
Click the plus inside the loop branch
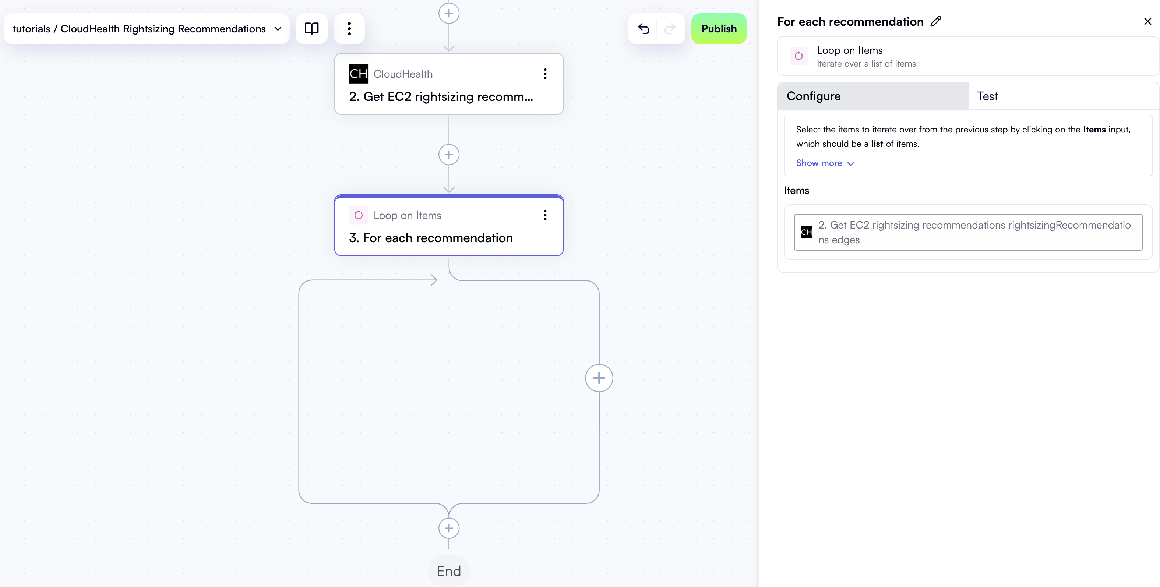599,378
